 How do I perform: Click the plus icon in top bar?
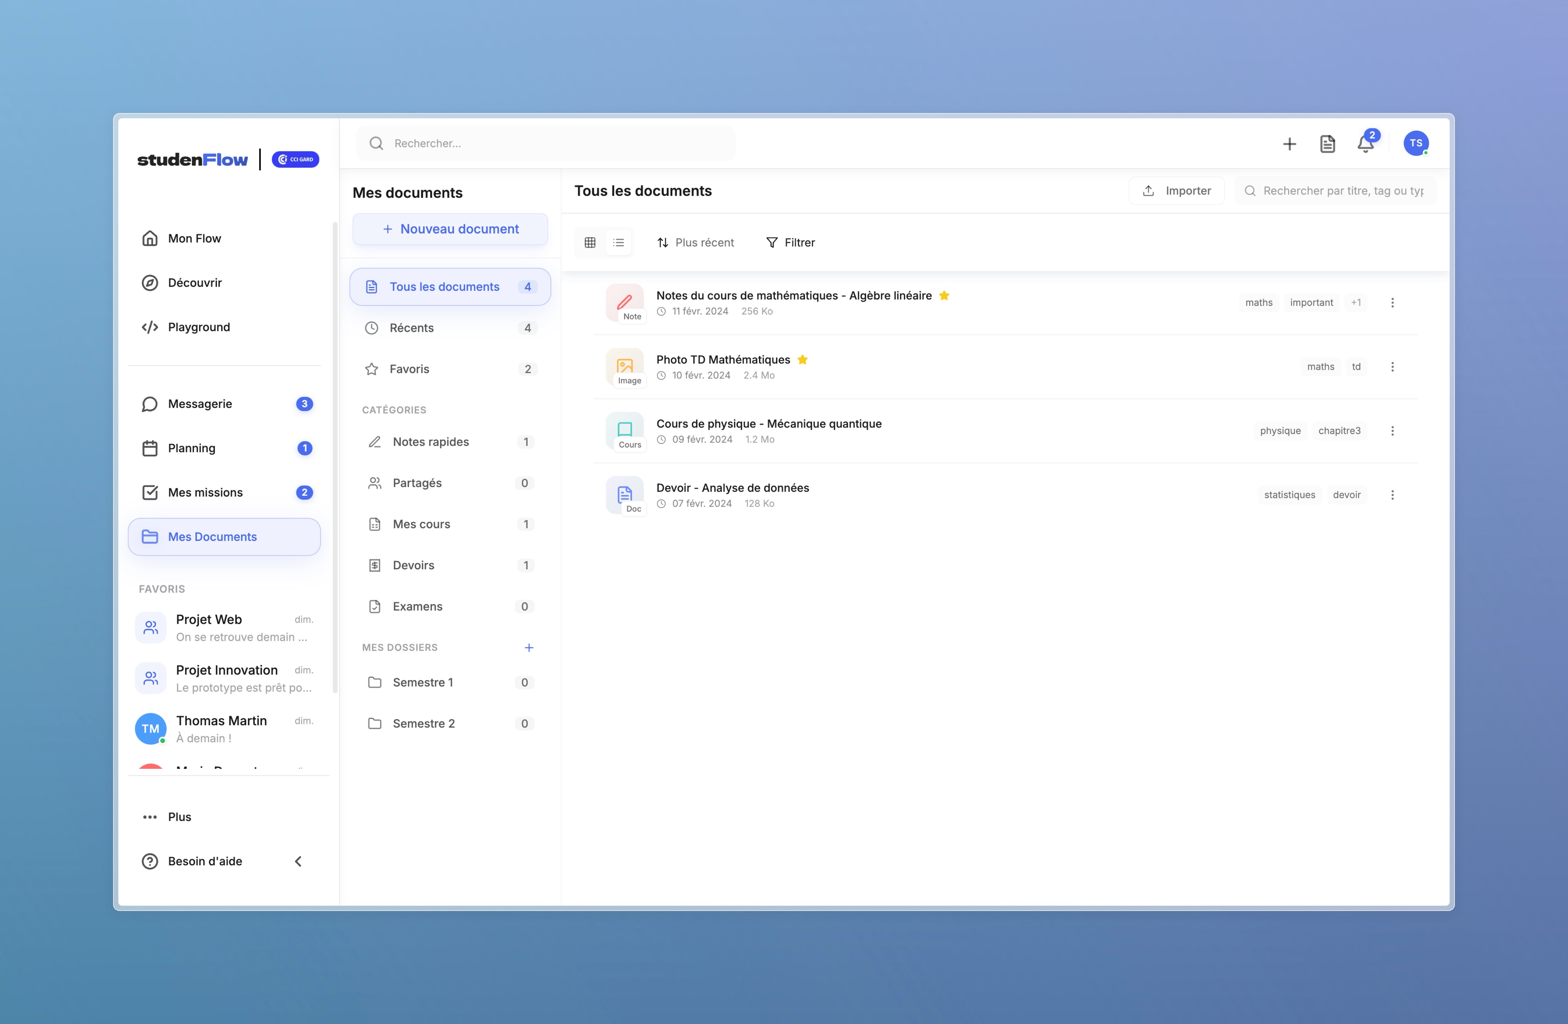click(1289, 144)
